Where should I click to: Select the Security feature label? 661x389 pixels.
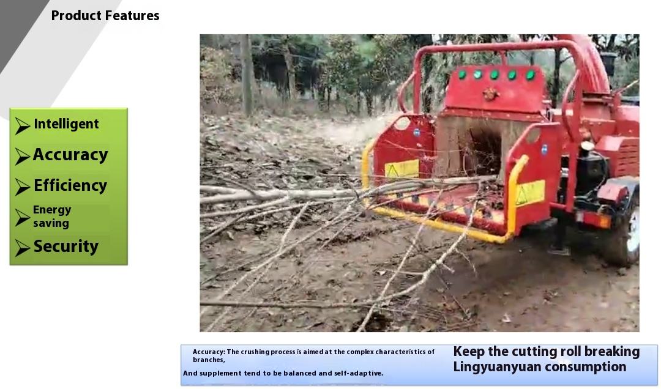click(65, 246)
